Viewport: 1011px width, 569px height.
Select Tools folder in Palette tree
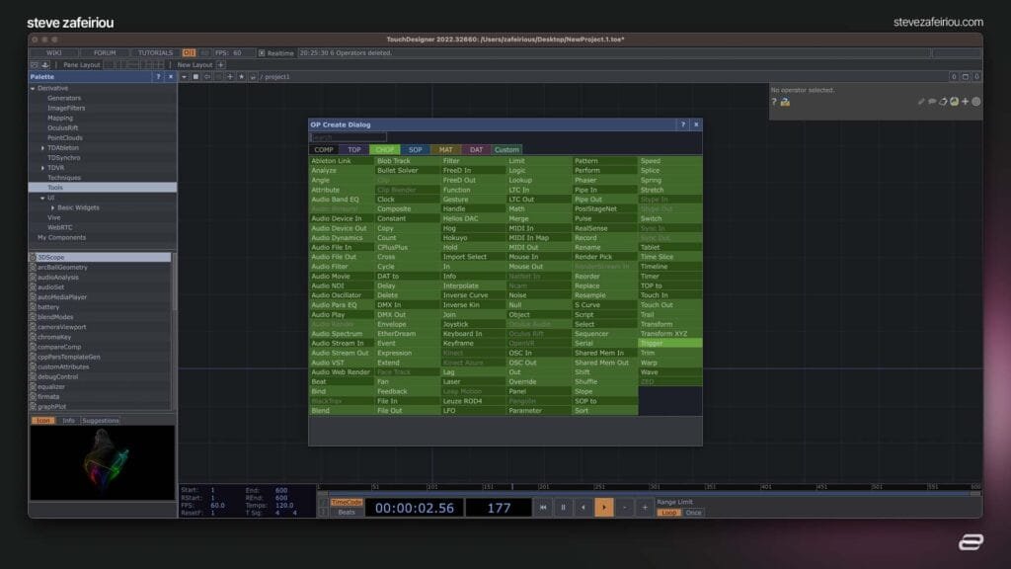(x=103, y=188)
